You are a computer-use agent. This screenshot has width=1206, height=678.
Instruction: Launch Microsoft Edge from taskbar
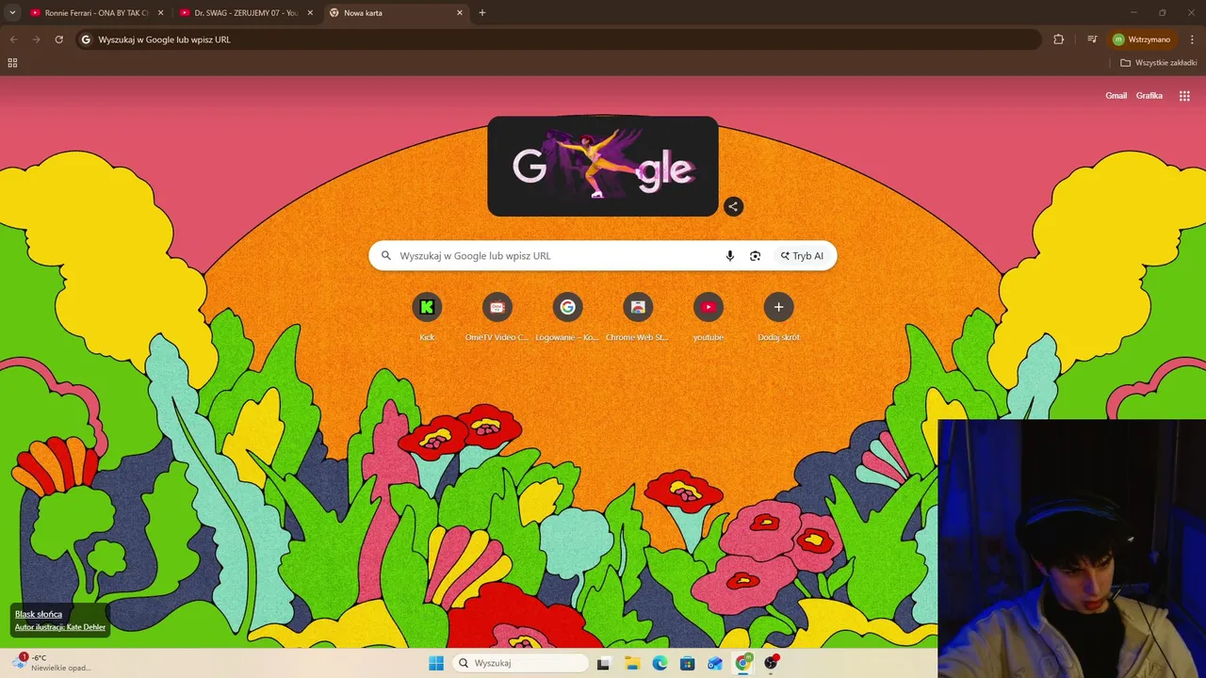click(x=660, y=663)
